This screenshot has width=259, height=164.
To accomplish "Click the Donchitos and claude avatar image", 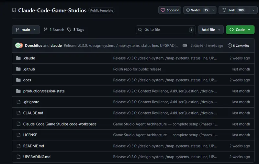I will point(19,45).
